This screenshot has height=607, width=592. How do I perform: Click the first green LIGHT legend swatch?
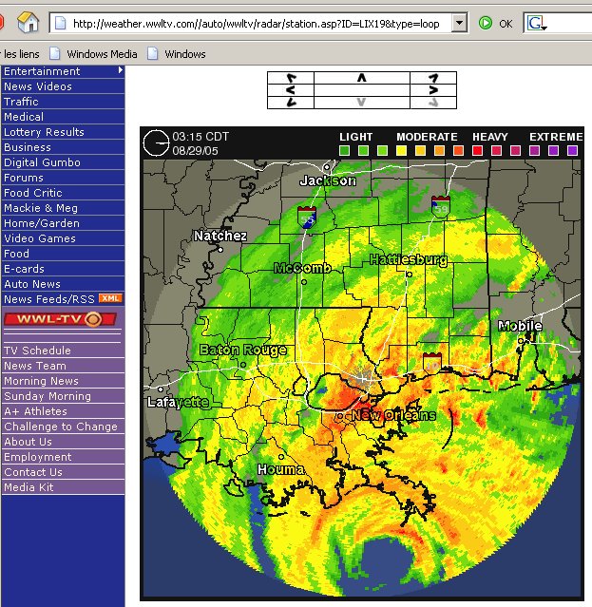click(x=345, y=150)
